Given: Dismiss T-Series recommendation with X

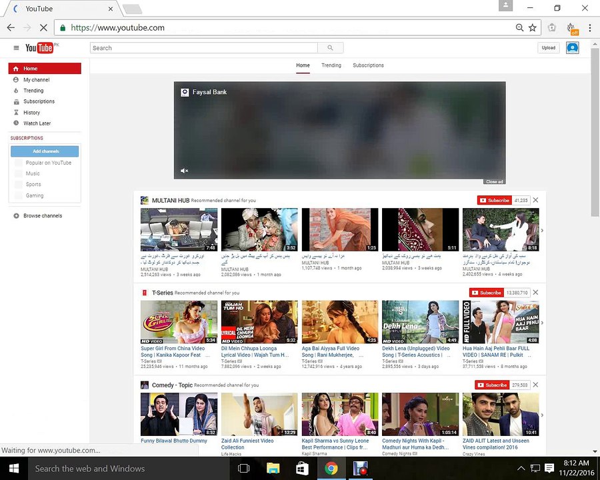Looking at the screenshot, I should pos(535,293).
